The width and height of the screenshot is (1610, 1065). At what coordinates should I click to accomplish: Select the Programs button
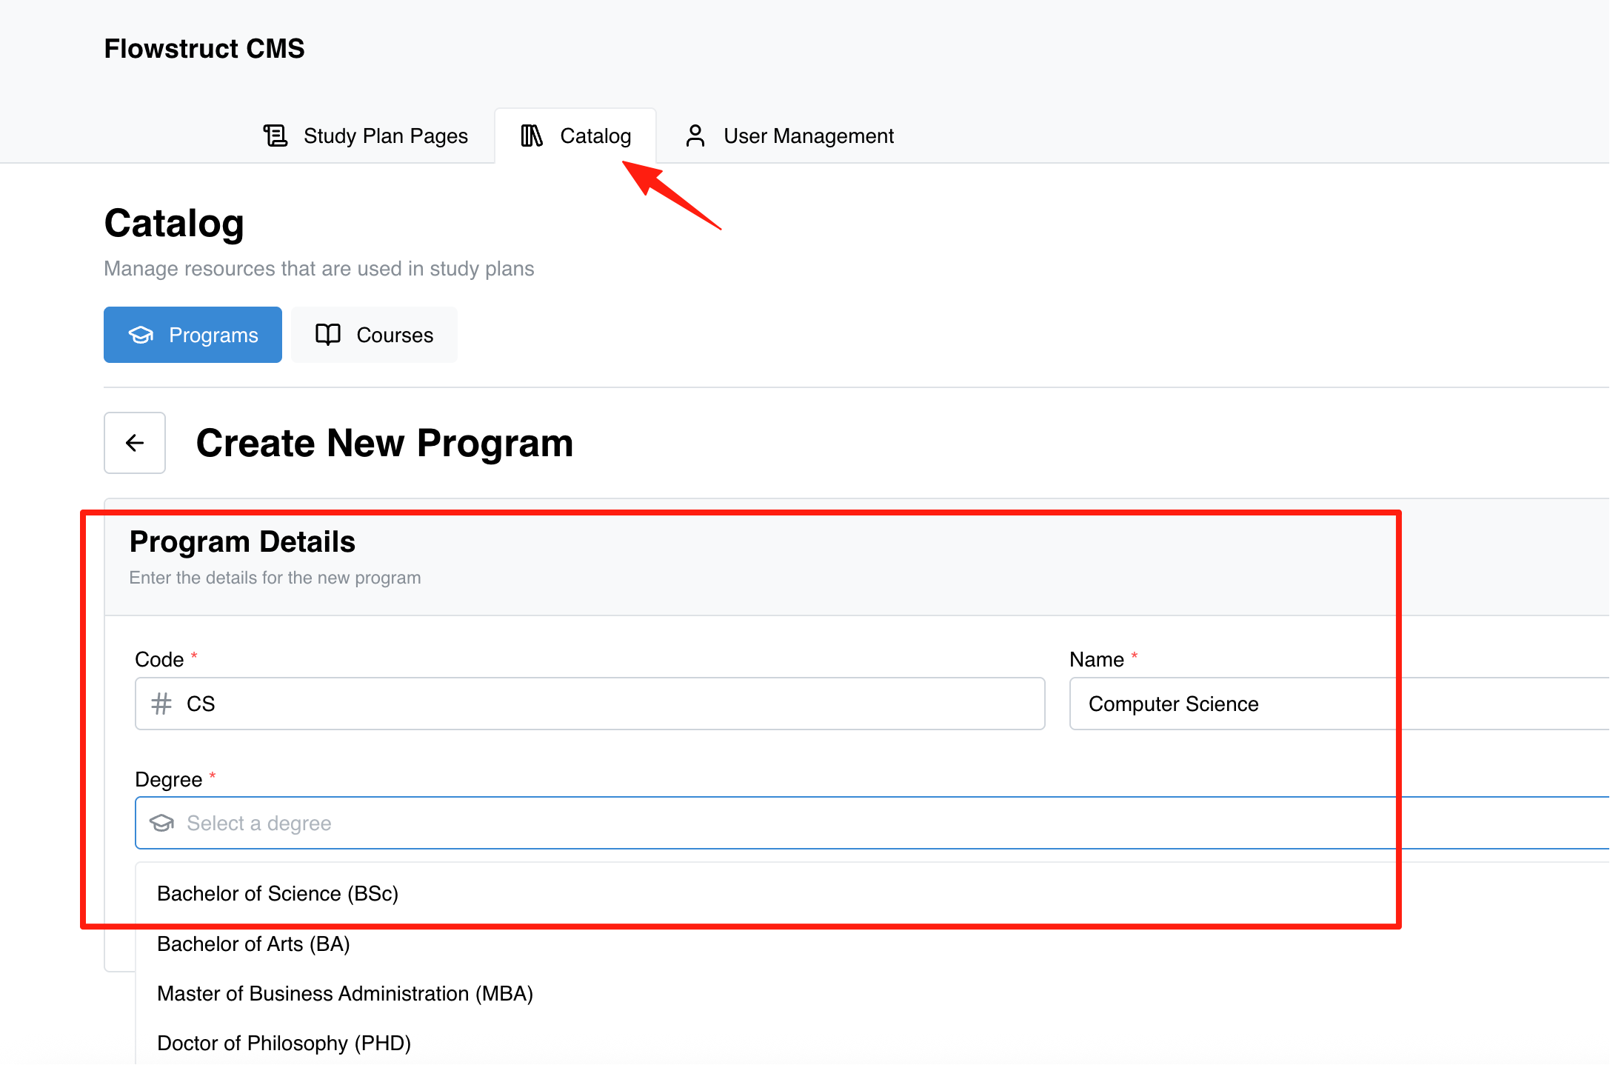tap(193, 335)
